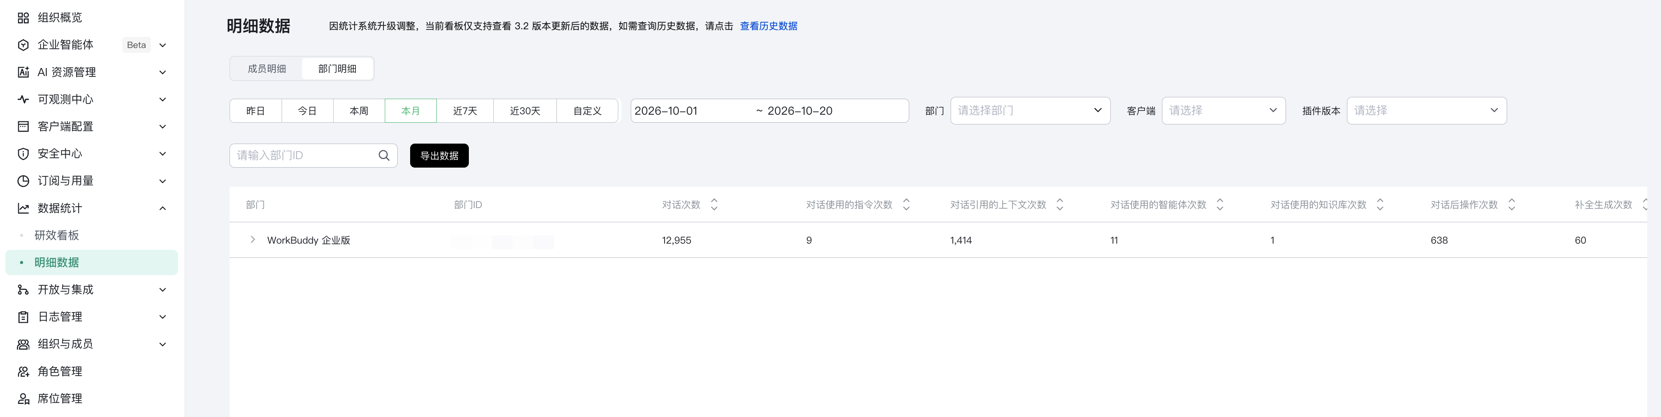
Task: Open the 请选择部门 department dropdown
Action: click(1030, 111)
